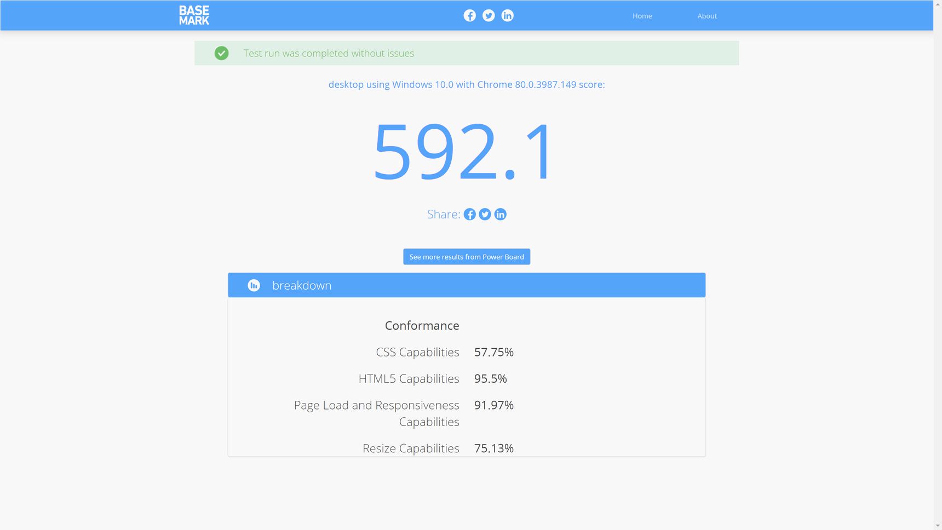Click the Conformance heading
The height and width of the screenshot is (530, 942).
coord(422,325)
